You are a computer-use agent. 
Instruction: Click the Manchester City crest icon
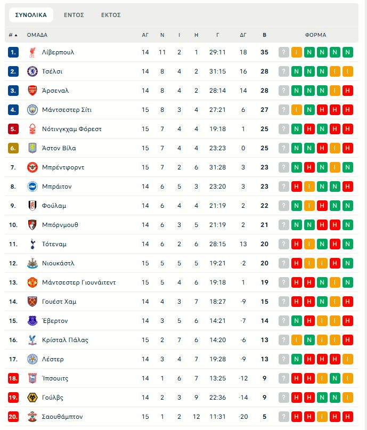tap(32, 110)
